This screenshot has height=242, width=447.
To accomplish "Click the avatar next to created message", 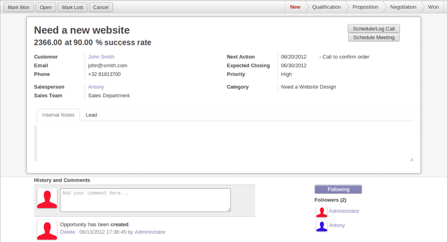I will [47, 230].
